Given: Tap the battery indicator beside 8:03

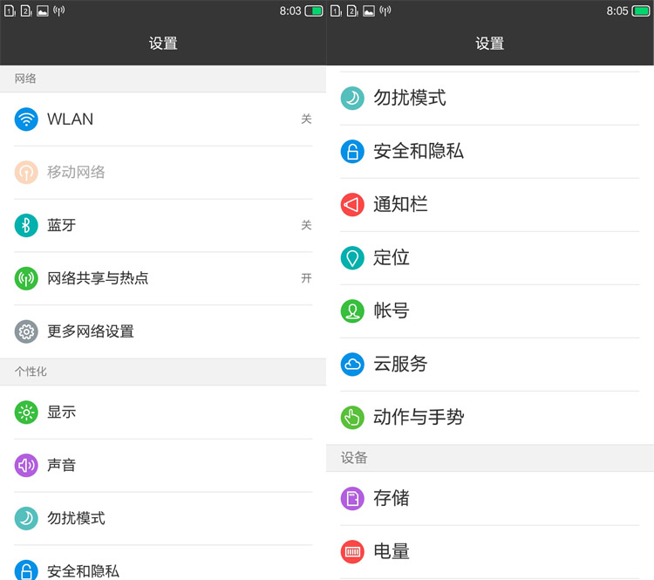Looking at the screenshot, I should point(314,10).
